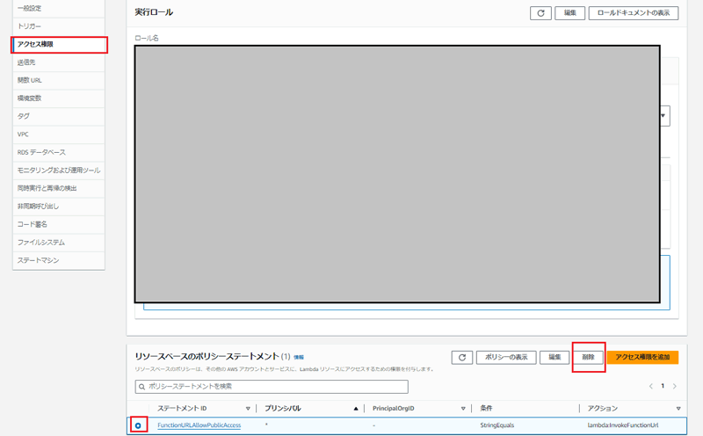The height and width of the screenshot is (436, 703).
Task: Open the FunctionURLAllowPublicAccess statement link
Action: point(199,425)
